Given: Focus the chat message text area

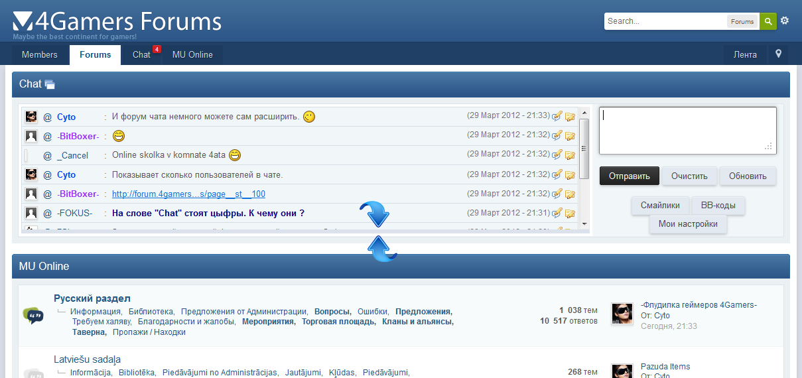Looking at the screenshot, I should [687, 131].
